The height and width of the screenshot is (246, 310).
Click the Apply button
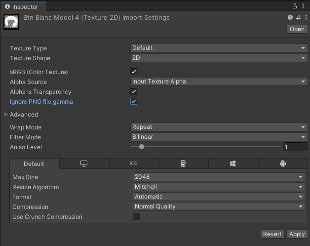(x=297, y=234)
